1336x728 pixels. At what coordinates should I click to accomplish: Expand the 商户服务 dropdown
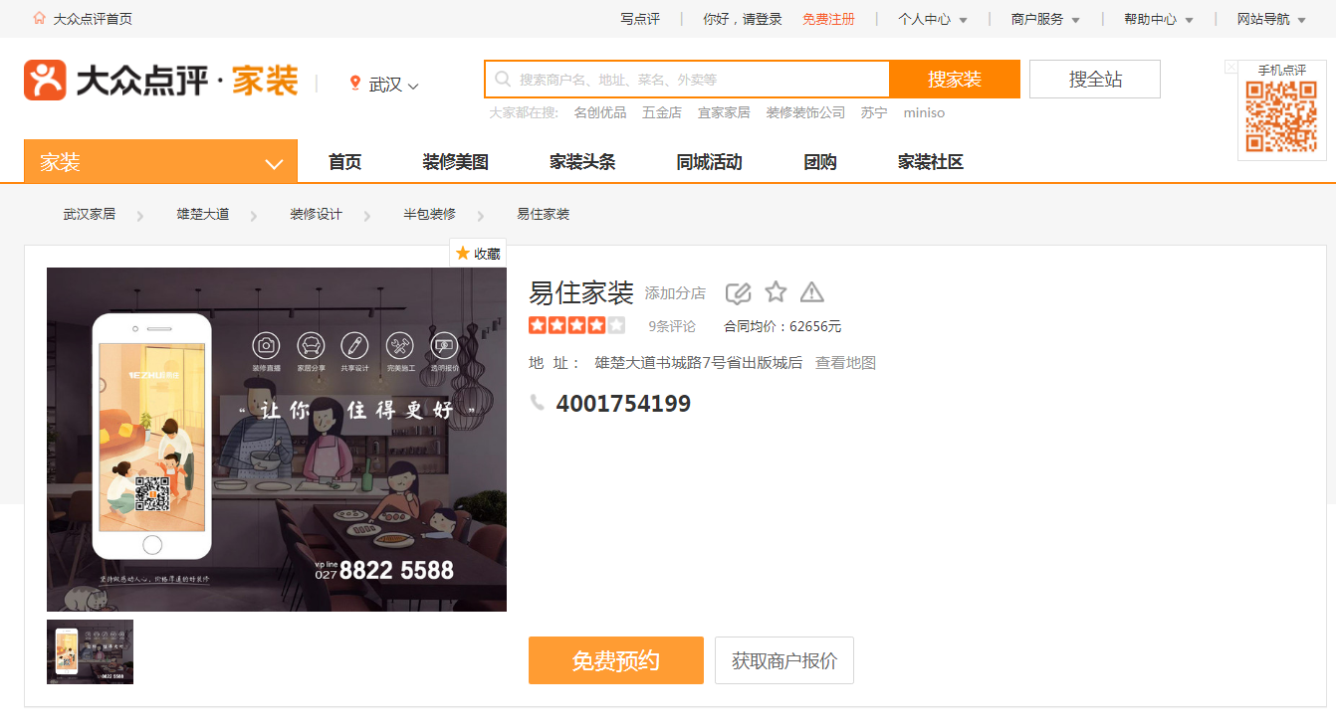(1045, 19)
